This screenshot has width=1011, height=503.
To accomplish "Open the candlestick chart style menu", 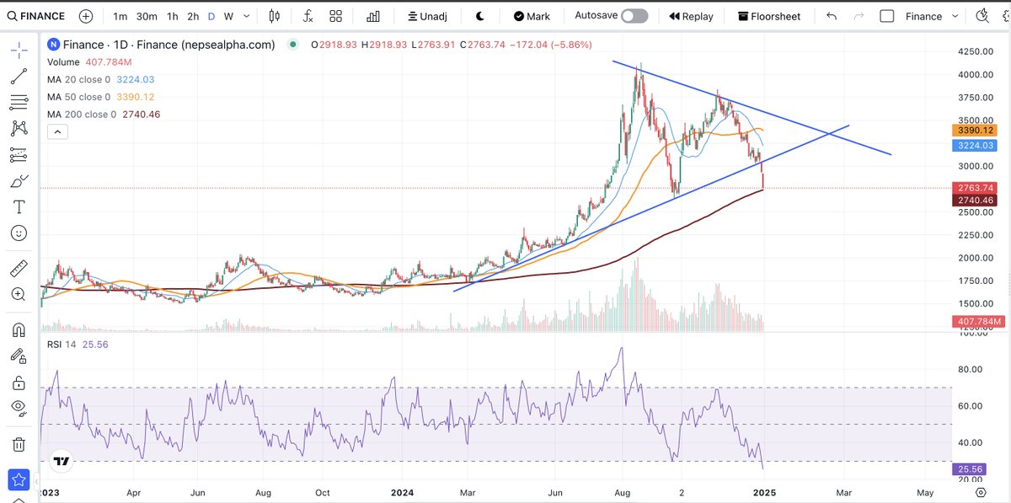I will [274, 16].
